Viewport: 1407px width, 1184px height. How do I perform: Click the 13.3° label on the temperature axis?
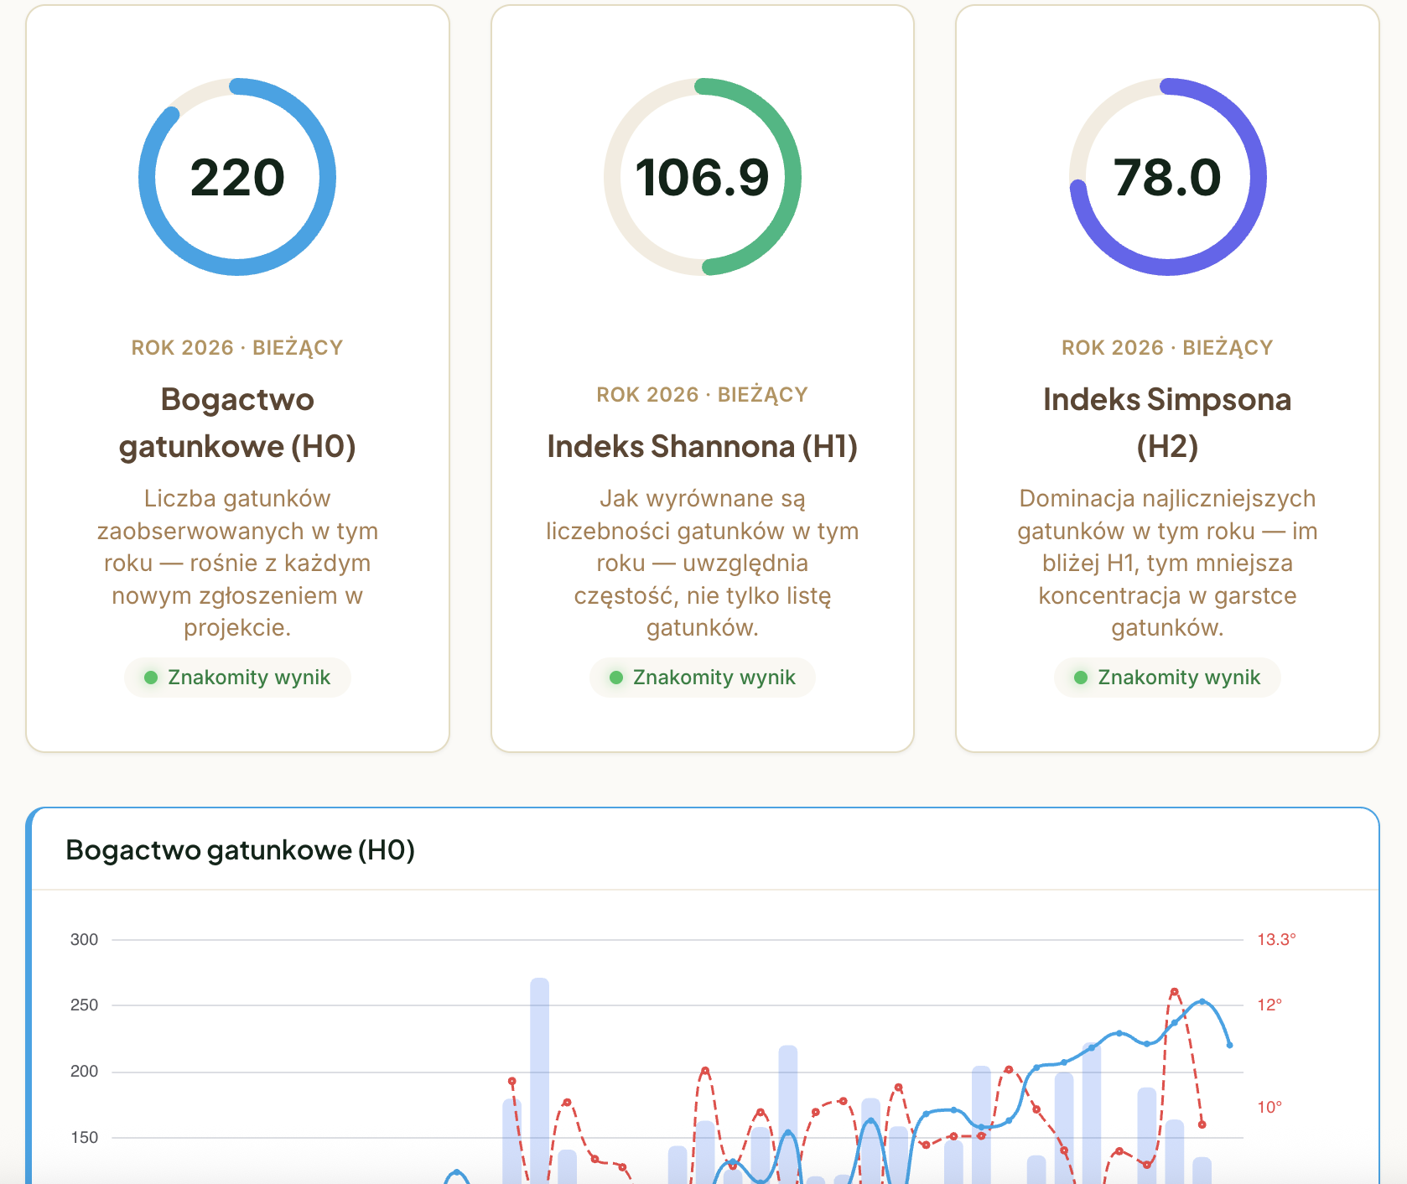point(1276,940)
